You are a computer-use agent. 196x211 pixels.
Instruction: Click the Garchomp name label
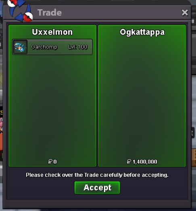44,47
